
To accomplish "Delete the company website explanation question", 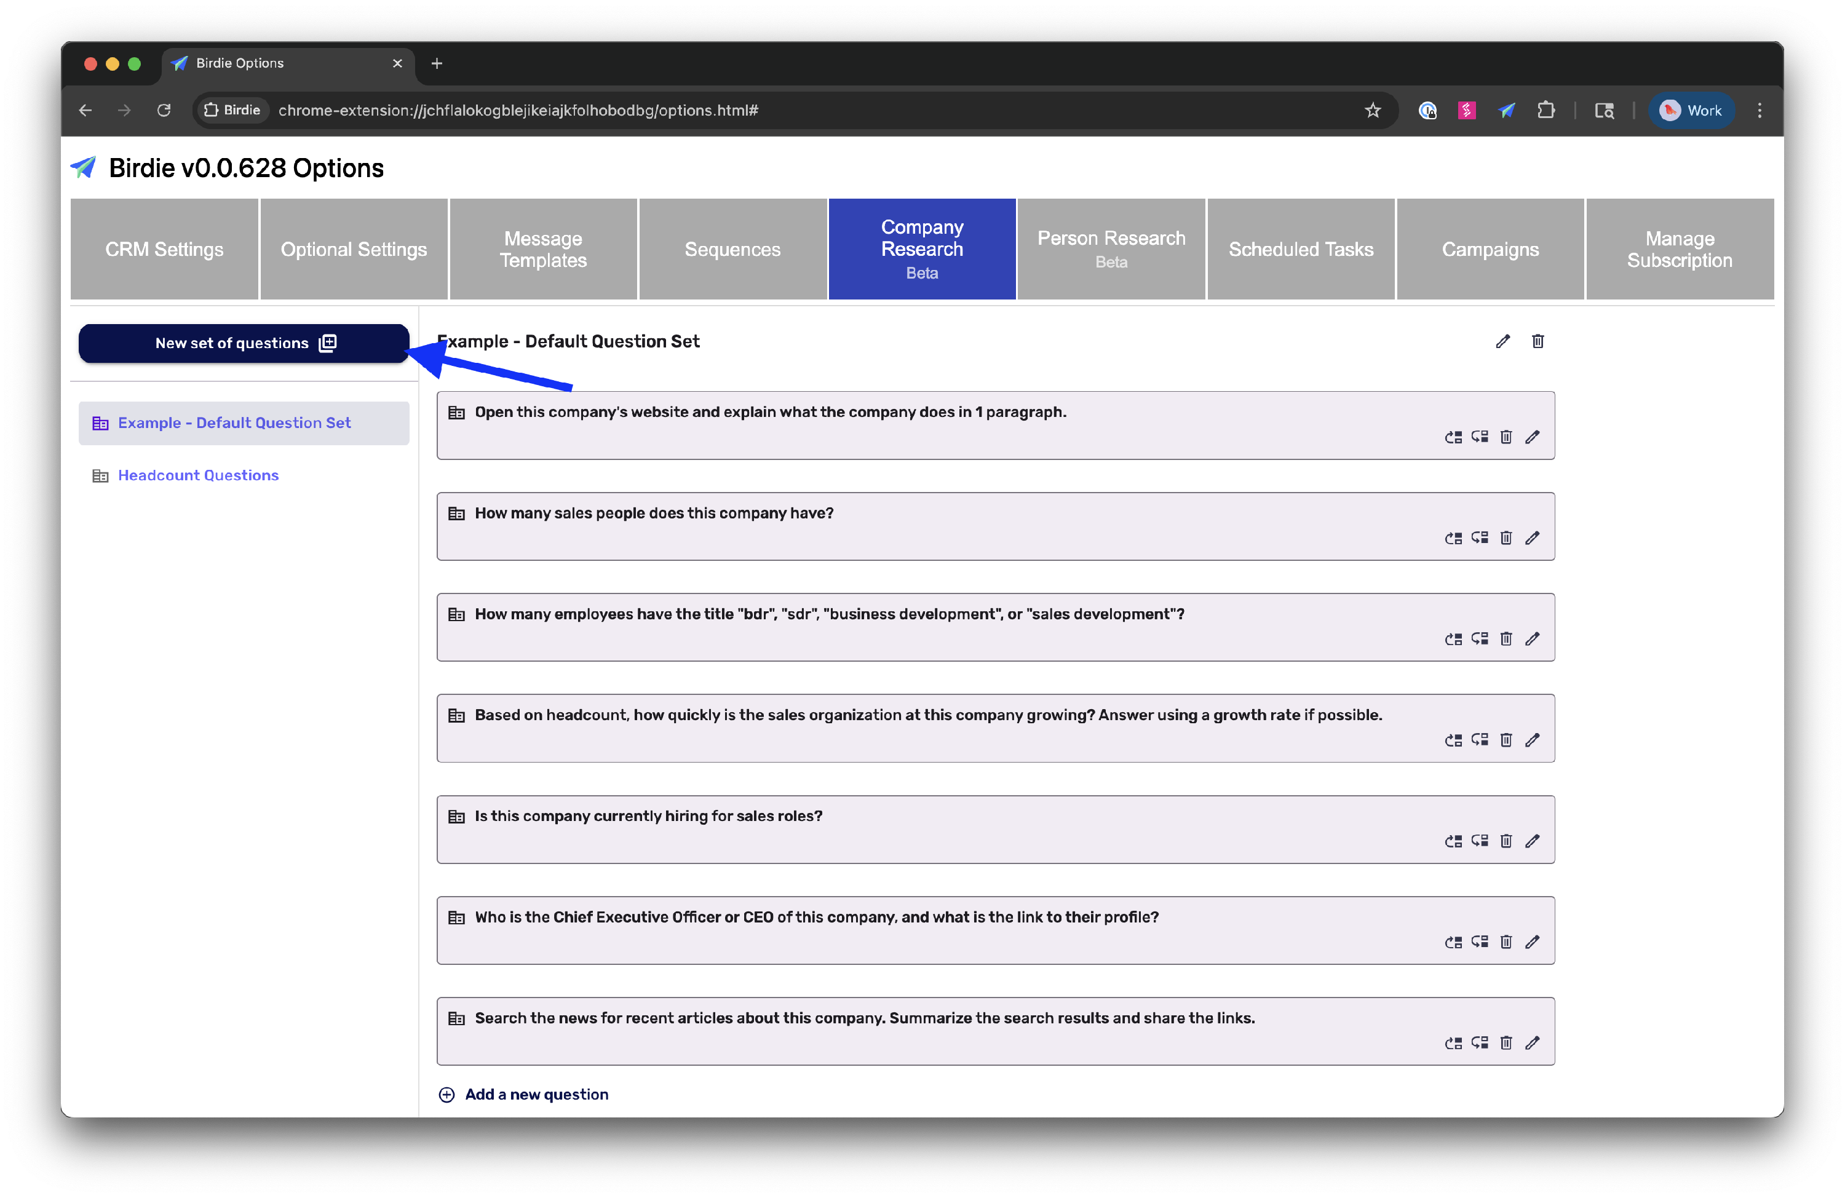I will click(1506, 437).
